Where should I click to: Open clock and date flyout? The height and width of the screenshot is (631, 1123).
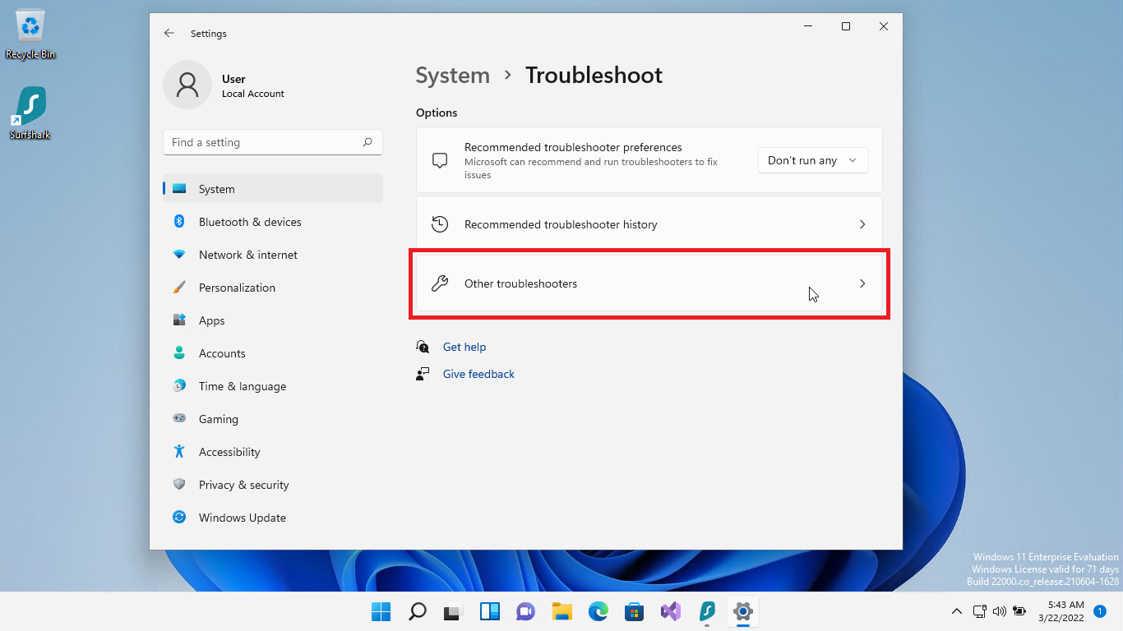pos(1061,611)
